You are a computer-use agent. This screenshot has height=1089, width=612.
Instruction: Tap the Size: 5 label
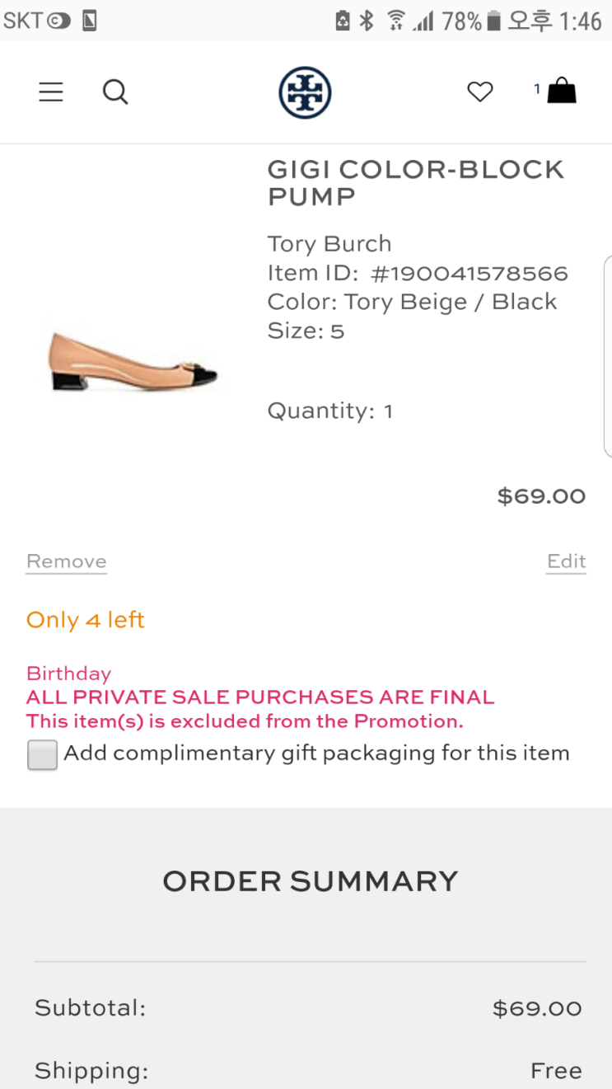point(306,331)
